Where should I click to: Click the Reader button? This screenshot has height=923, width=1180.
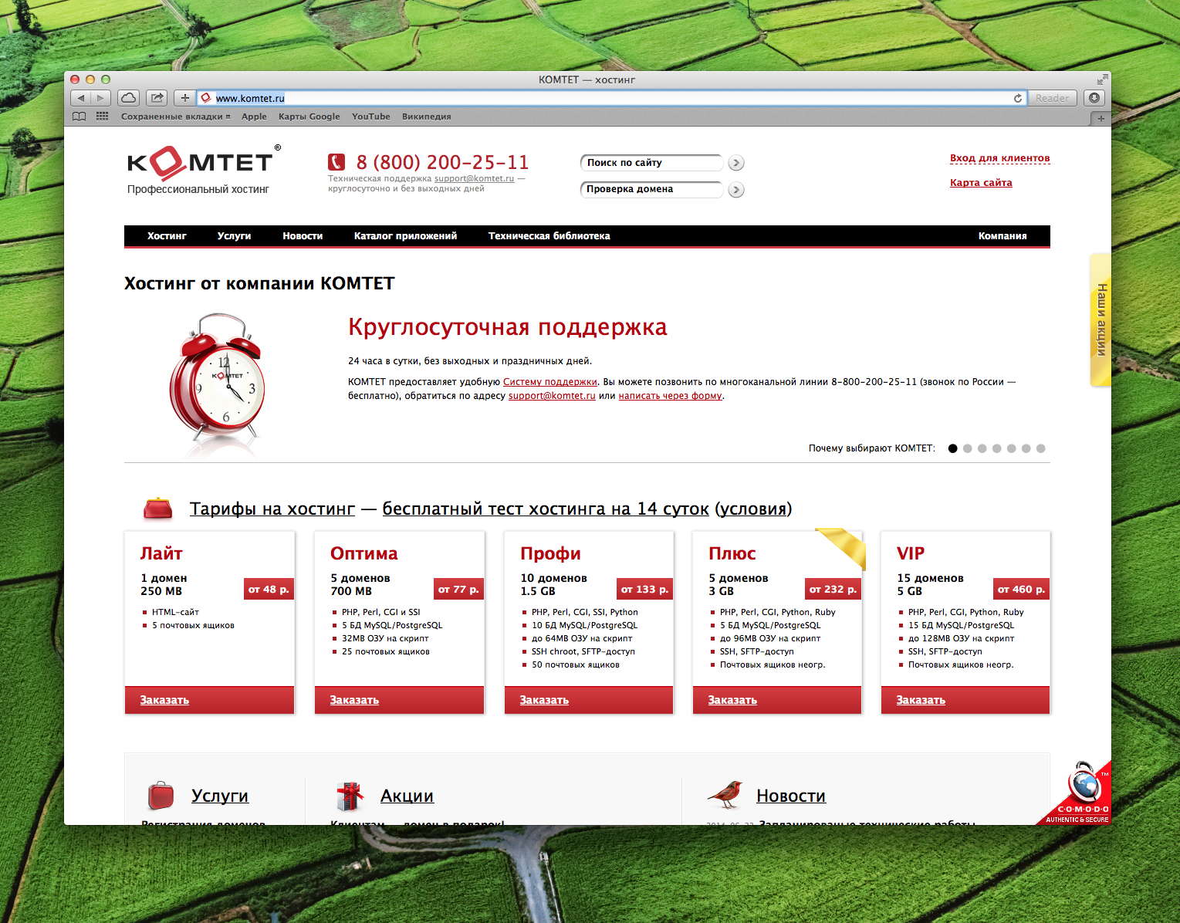pos(1053,98)
